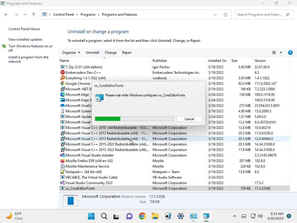
Task: Click the refresh icon in address bar
Action: pos(225,15)
